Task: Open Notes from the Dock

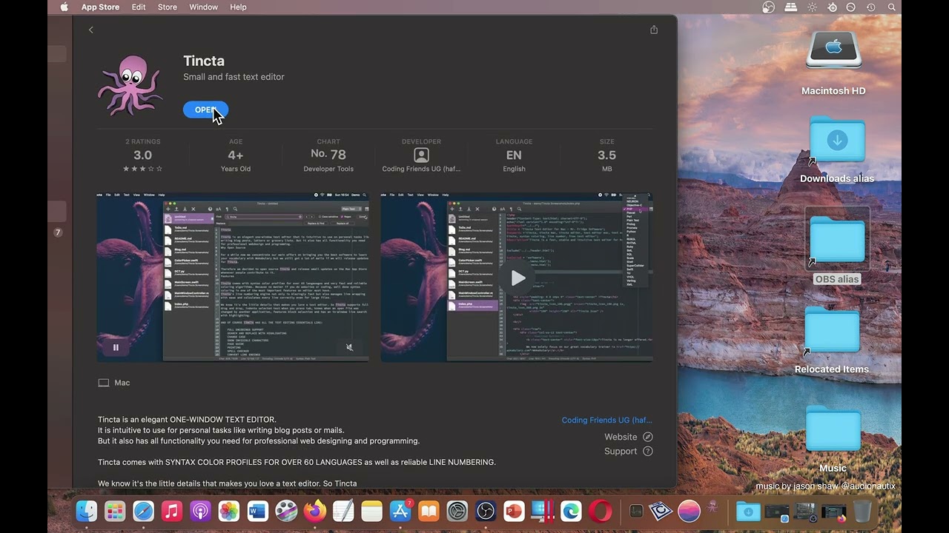Action: [x=371, y=511]
